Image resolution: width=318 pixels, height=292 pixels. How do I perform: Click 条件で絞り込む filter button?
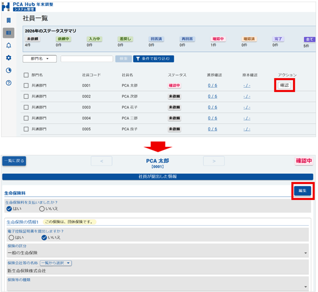click(154, 58)
